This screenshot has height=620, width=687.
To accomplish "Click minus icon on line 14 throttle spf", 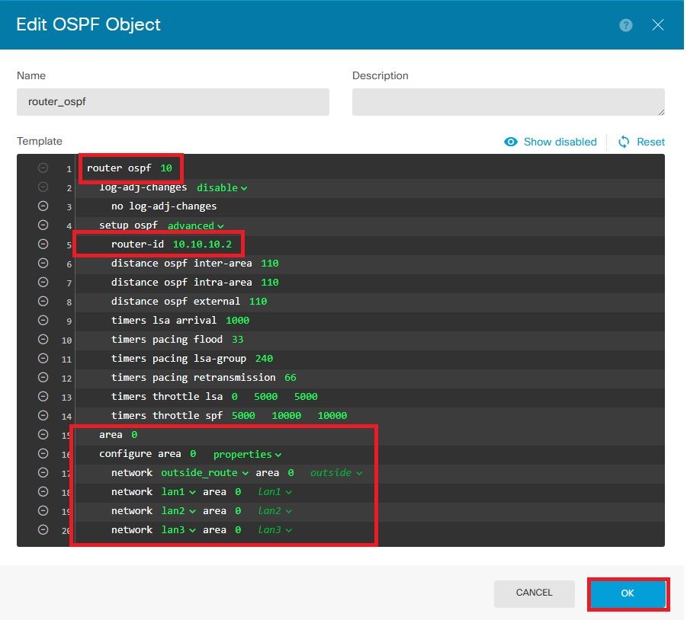I will click(x=43, y=415).
